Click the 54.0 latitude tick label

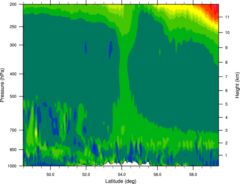click(x=122, y=175)
